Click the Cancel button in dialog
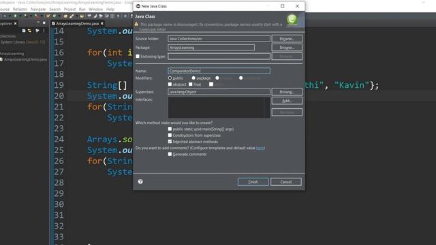Viewport: 436px width, 245px height. pos(286,182)
